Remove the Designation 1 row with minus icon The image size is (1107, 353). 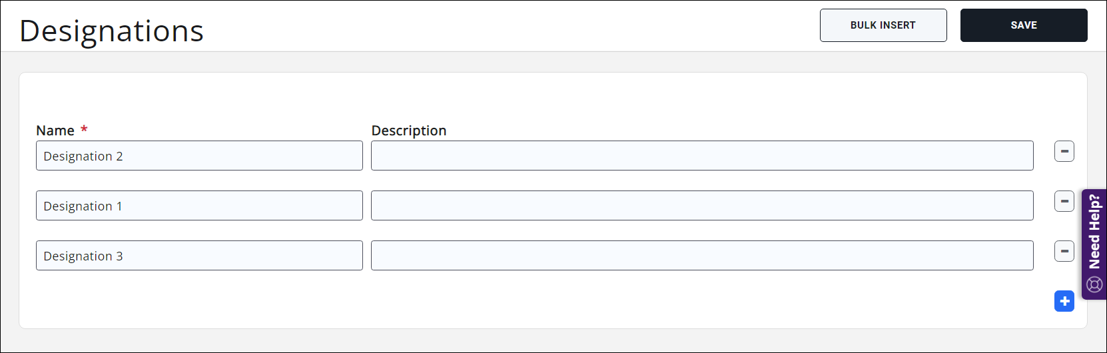tap(1064, 201)
